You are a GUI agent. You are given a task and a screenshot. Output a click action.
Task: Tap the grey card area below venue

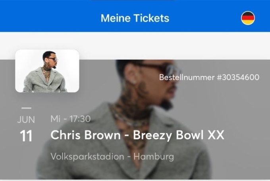click(135, 171)
